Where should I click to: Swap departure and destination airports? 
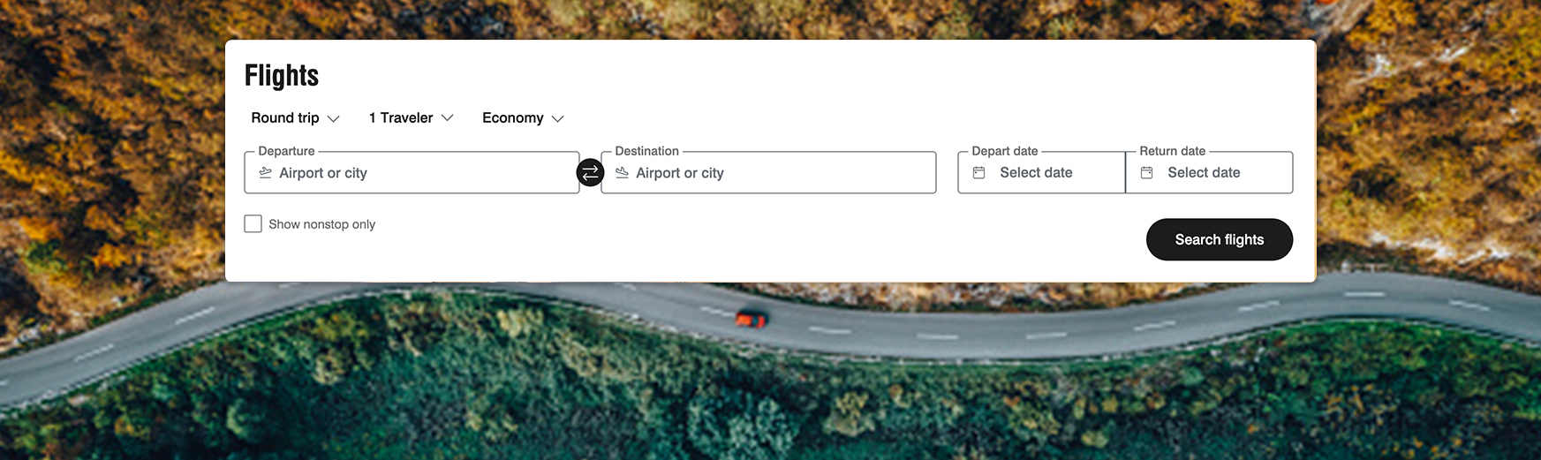(590, 172)
